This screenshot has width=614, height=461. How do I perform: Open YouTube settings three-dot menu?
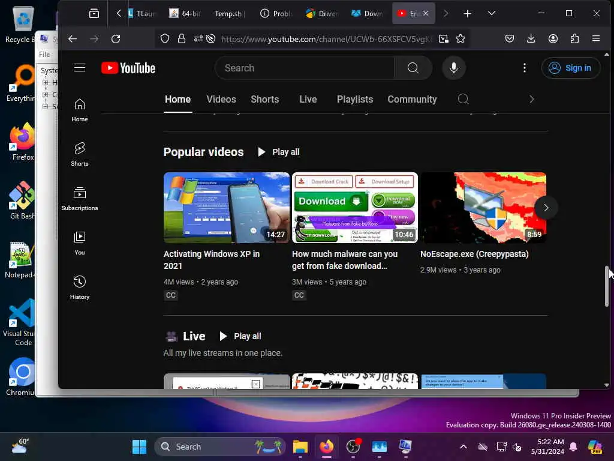524,68
